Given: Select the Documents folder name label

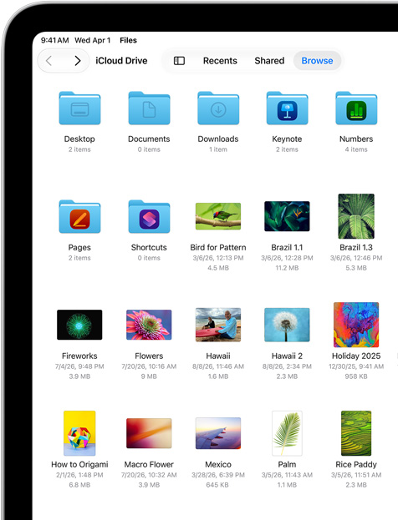Looking at the screenshot, I should [149, 139].
